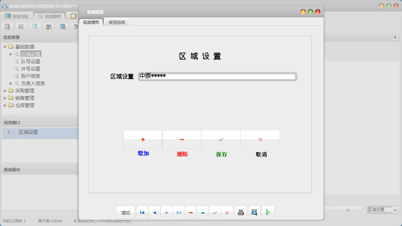
Task: Click the 取消 cancel button
Action: click(x=260, y=139)
